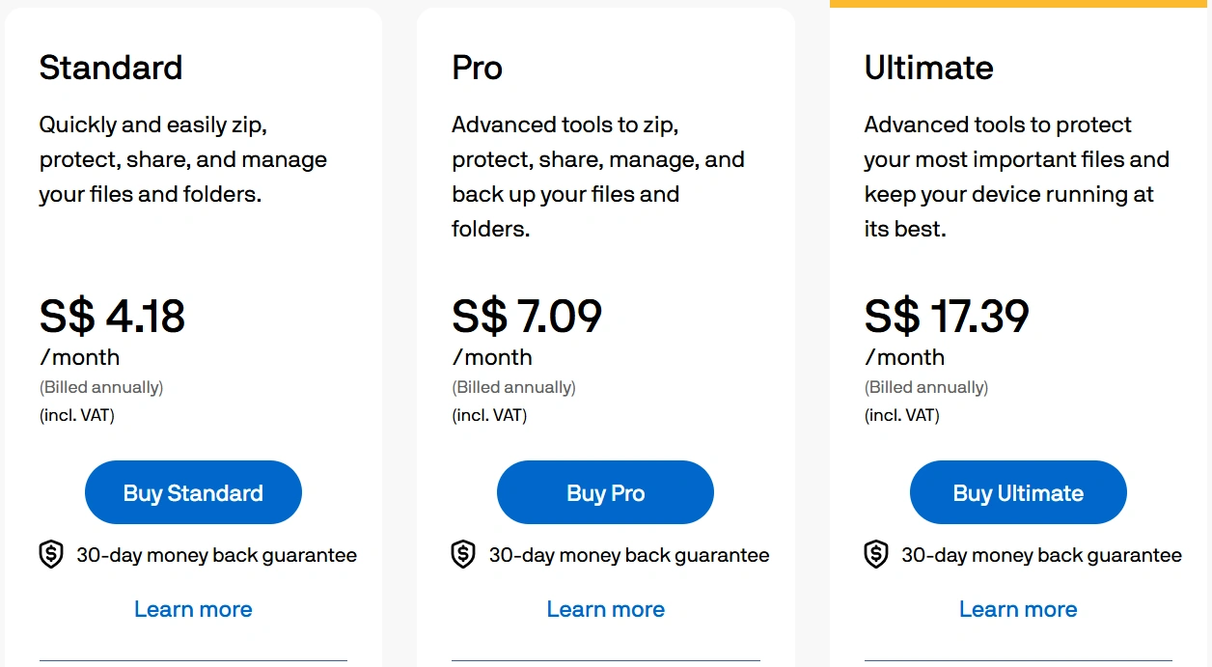Purchase the Ultimate plan via Buy Ultimate
Viewport: 1212px width, 667px height.
(x=1018, y=492)
